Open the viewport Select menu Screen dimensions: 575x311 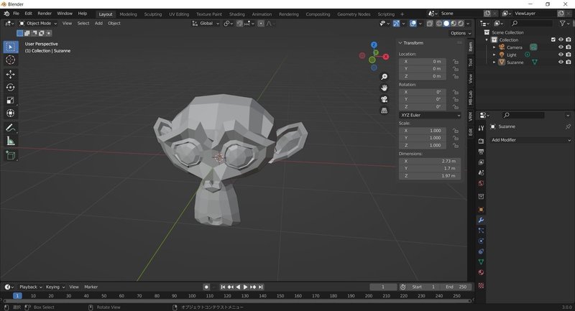[83, 24]
